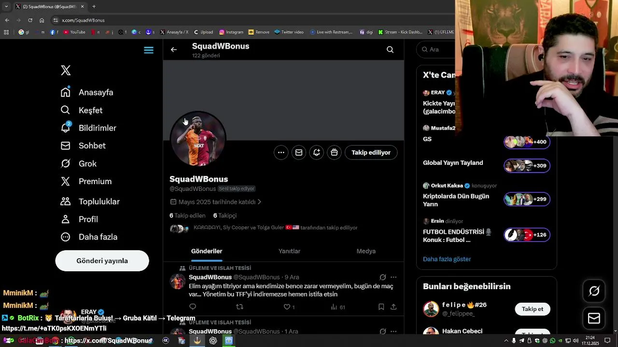Open Stream - Kick Dashboard bookmark

pos(400,32)
